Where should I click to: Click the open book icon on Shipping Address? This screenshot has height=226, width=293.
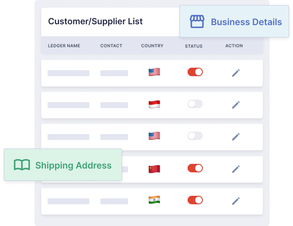tap(22, 165)
